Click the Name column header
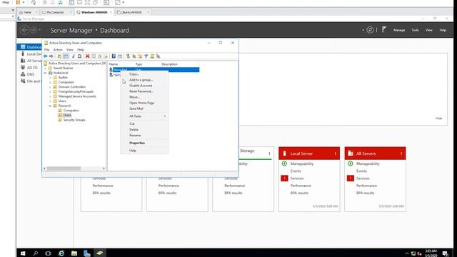Viewport: 457px width, 257px height. coord(114,64)
